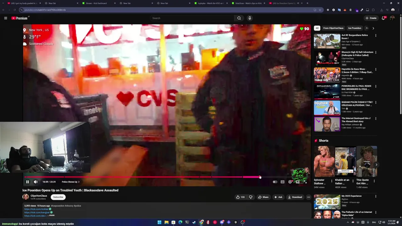Dislike the video with thumbs down
402x226 pixels.
click(251, 197)
